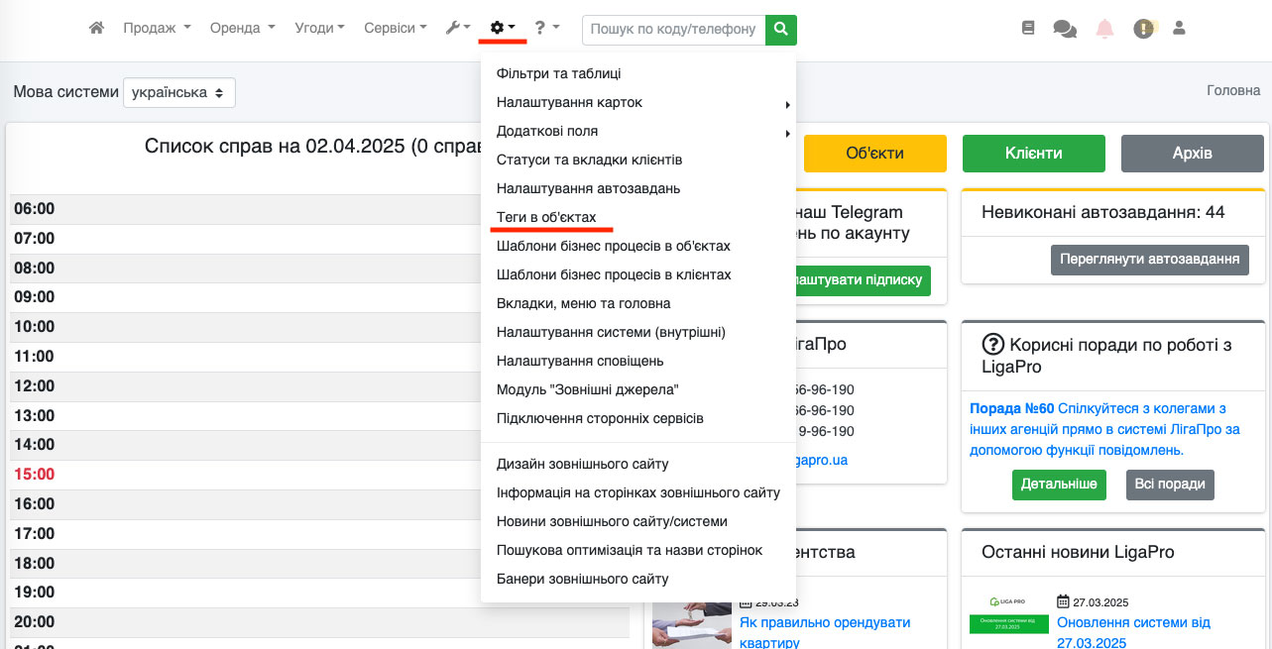Click the home icon in navbar

point(96,29)
